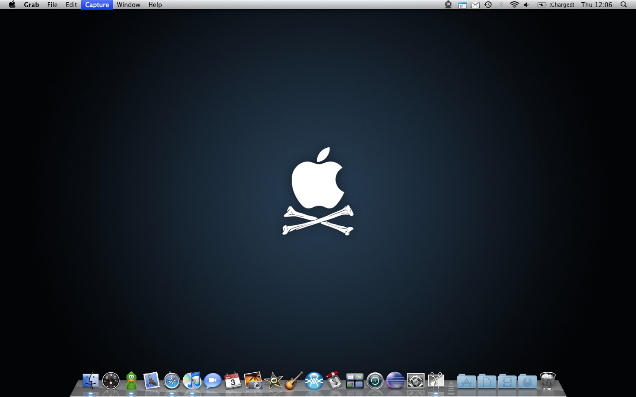The height and width of the screenshot is (397, 636).
Task: Open Time Machine status menu
Action: [488, 5]
